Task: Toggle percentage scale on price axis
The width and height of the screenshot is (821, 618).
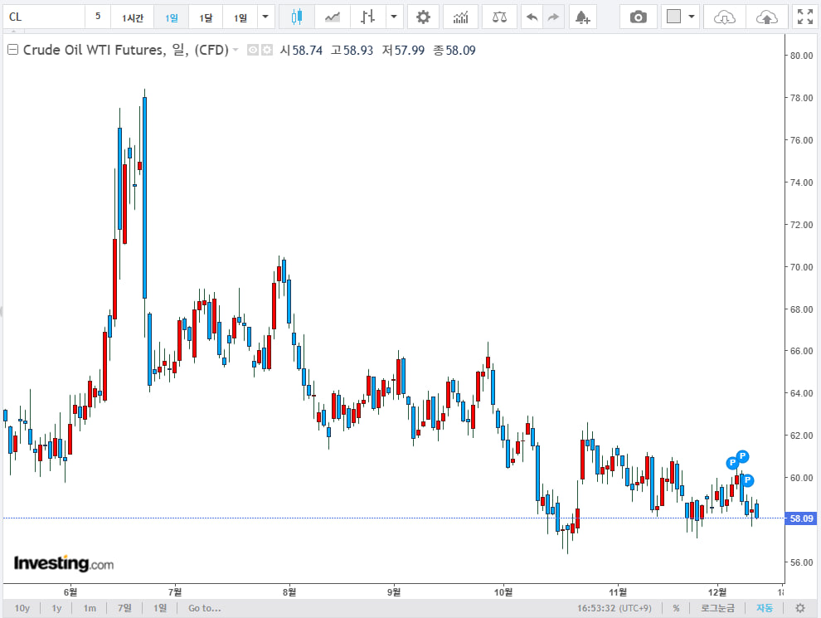Action: click(x=676, y=608)
